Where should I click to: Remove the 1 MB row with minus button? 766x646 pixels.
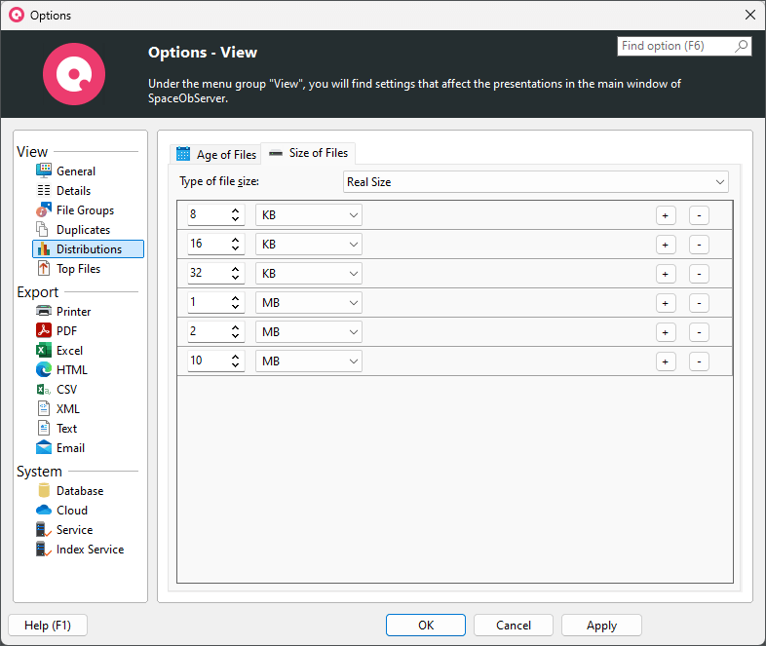pos(699,303)
